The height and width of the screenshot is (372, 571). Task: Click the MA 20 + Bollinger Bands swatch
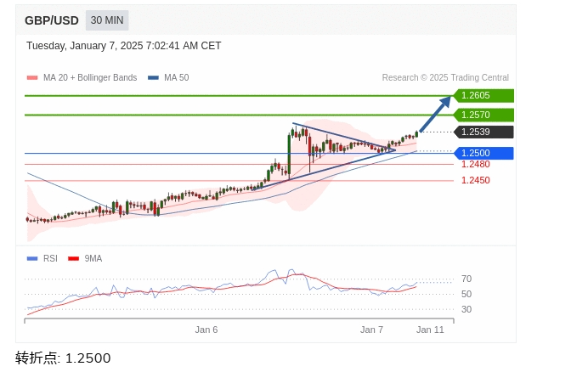click(32, 77)
